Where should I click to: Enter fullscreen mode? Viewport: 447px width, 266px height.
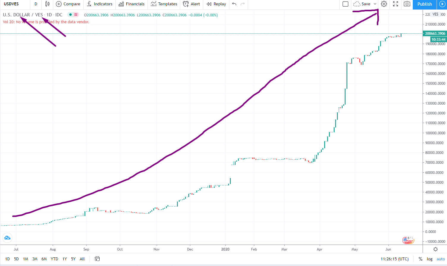click(x=396, y=4)
